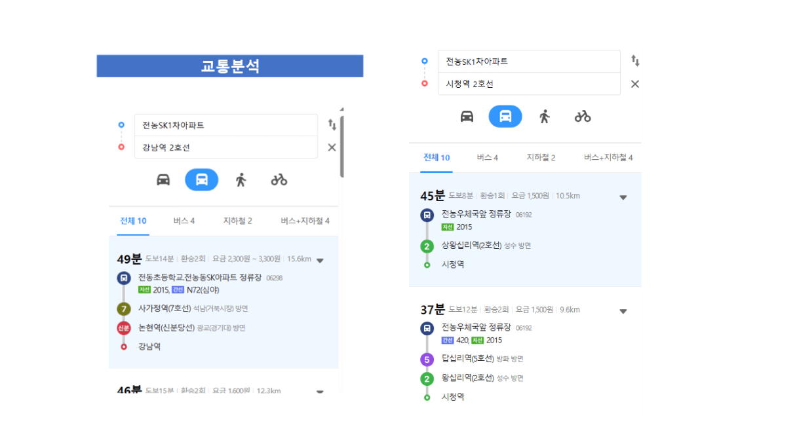Select 답십리역(5호선) station

click(x=467, y=359)
